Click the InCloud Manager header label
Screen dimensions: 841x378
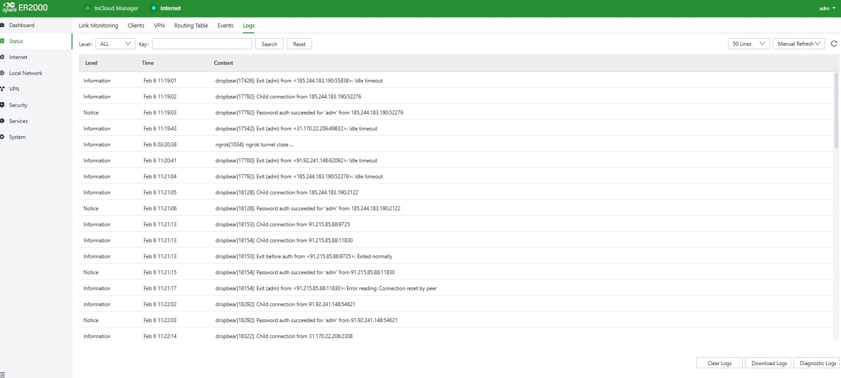(x=116, y=8)
